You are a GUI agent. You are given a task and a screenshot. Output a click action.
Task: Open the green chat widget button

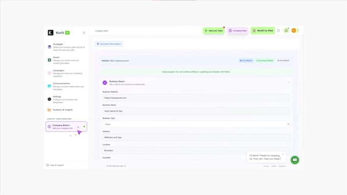(x=295, y=160)
